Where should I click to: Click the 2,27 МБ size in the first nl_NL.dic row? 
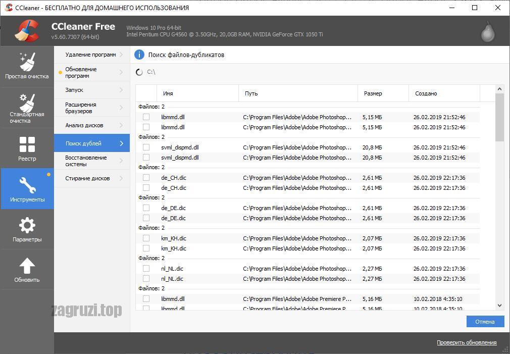(x=372, y=269)
